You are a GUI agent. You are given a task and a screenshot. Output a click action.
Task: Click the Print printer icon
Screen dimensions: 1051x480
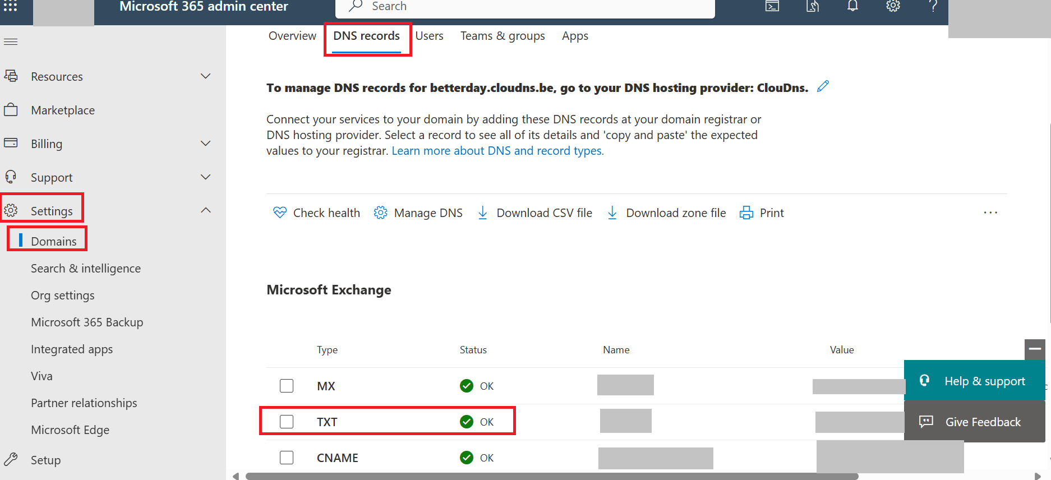click(746, 213)
